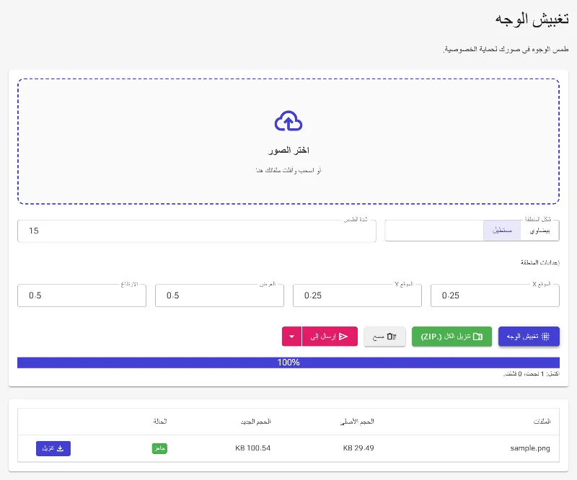This screenshot has width=577, height=480.
Task: Click the إعدادات المنطقة section label
Action: point(539,262)
